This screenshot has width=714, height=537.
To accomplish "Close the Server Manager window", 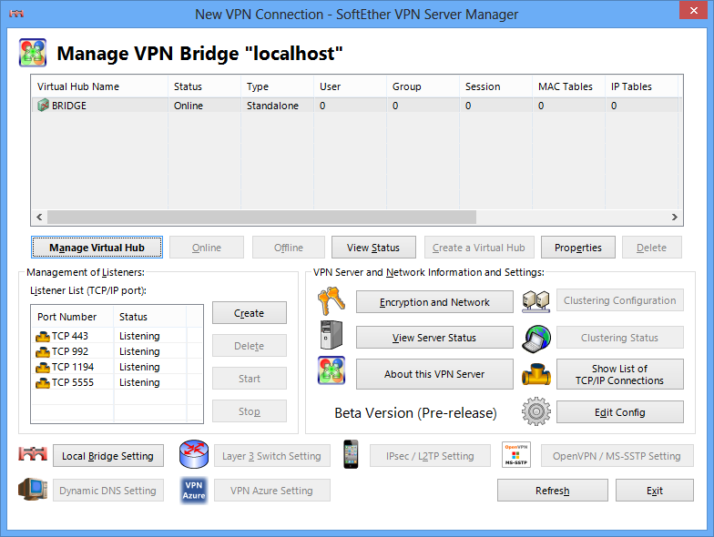I will point(693,11).
